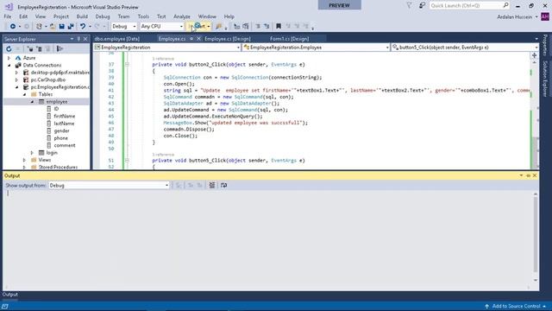Click Add to Source Control
The height and width of the screenshot is (311, 552).
[x=516, y=306]
